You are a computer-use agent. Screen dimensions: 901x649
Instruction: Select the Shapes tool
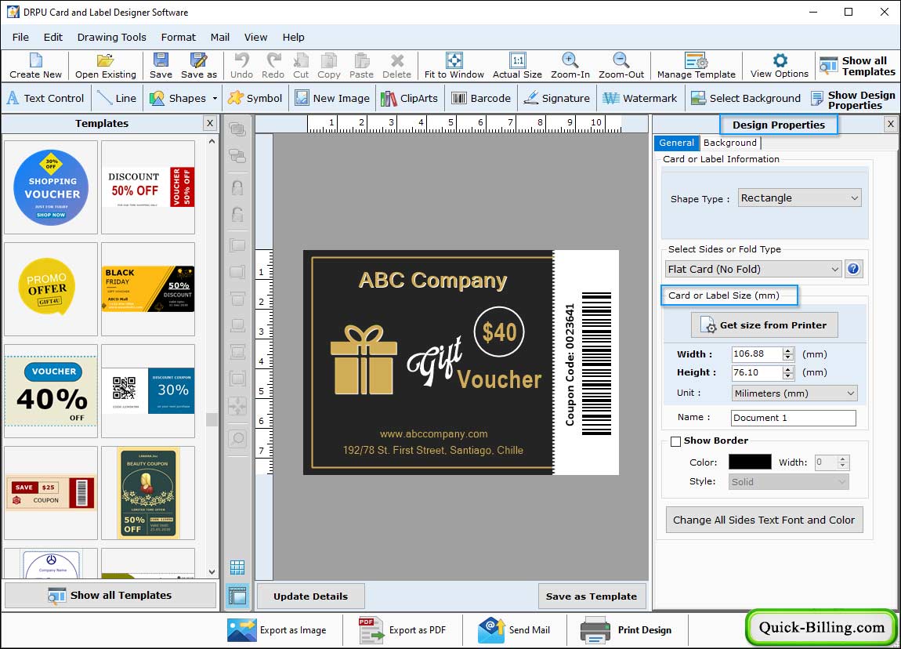pos(177,98)
